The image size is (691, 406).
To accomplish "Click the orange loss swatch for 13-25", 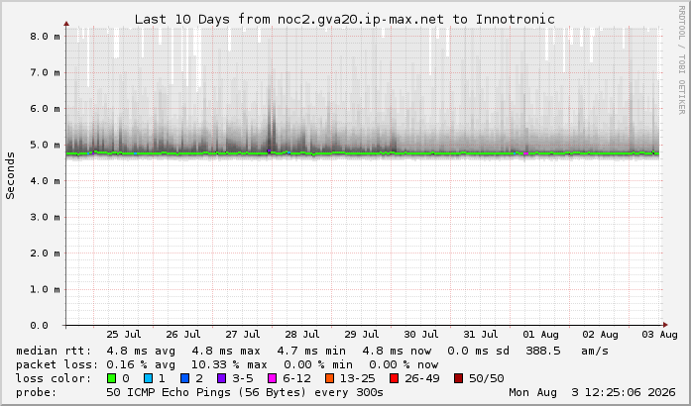I will (x=329, y=378).
